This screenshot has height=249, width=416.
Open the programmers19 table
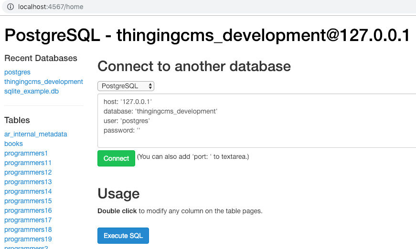pos(28,239)
